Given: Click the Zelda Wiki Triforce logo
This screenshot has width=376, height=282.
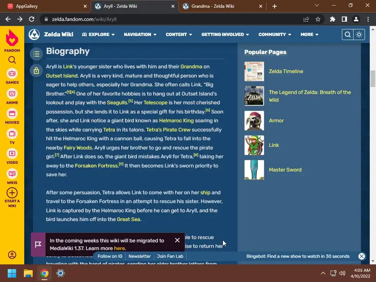Looking at the screenshot, I should (x=34, y=35).
